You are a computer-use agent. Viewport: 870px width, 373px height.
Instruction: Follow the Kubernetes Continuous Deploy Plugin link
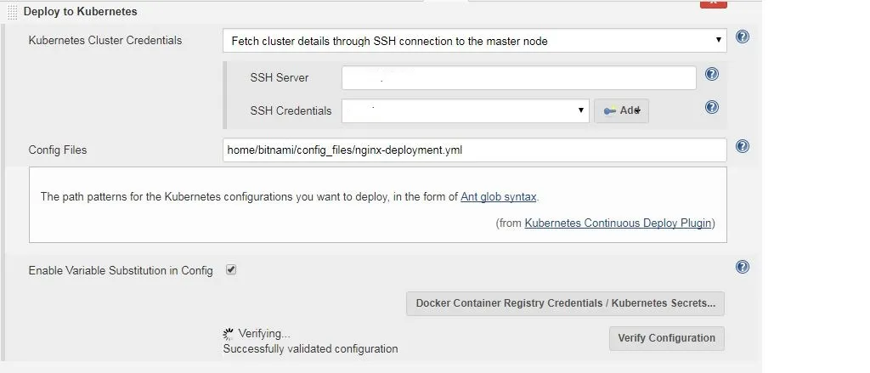click(619, 223)
